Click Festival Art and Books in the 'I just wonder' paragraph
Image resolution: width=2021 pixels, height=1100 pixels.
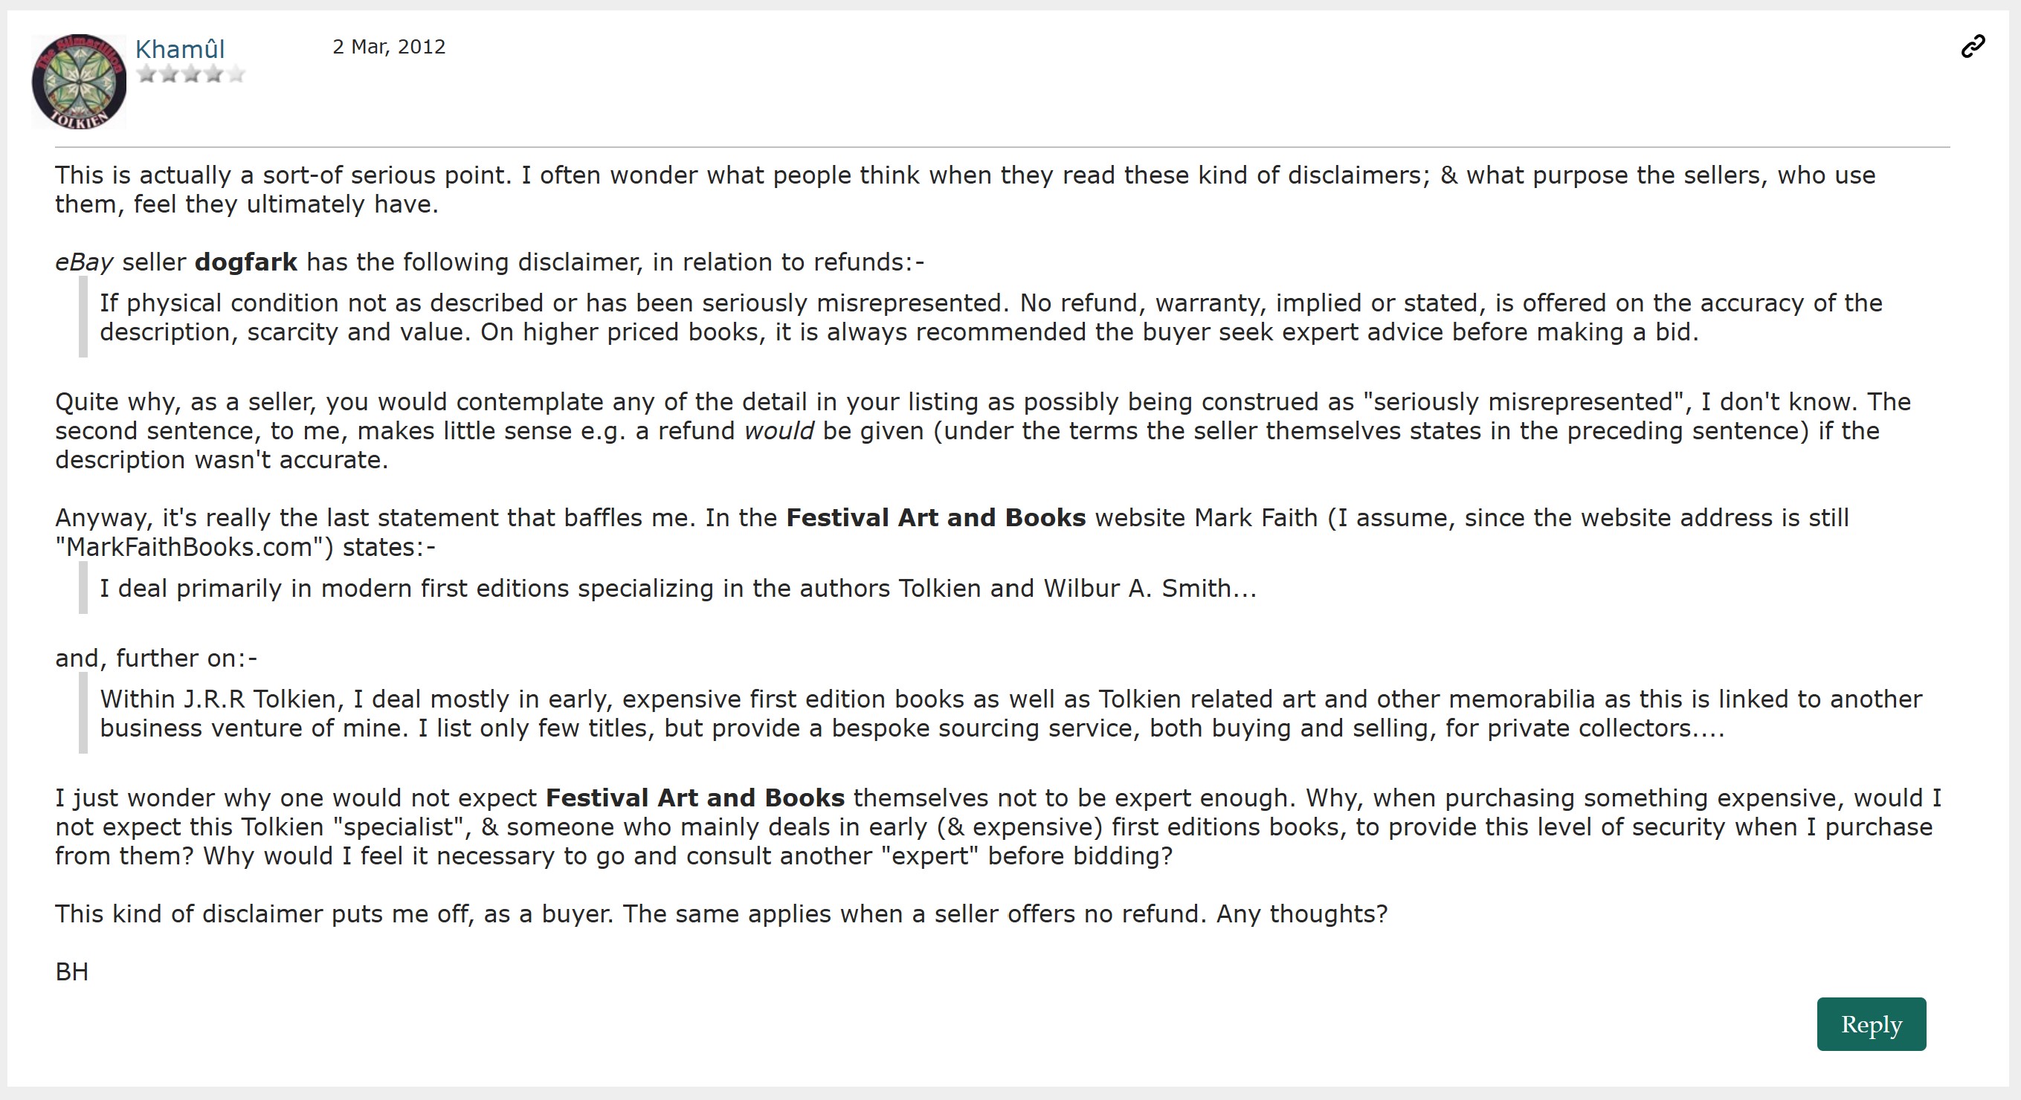[x=695, y=797]
